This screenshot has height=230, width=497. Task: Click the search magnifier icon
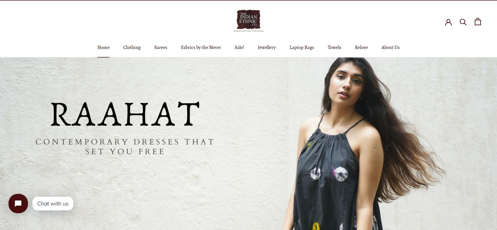[x=463, y=22]
